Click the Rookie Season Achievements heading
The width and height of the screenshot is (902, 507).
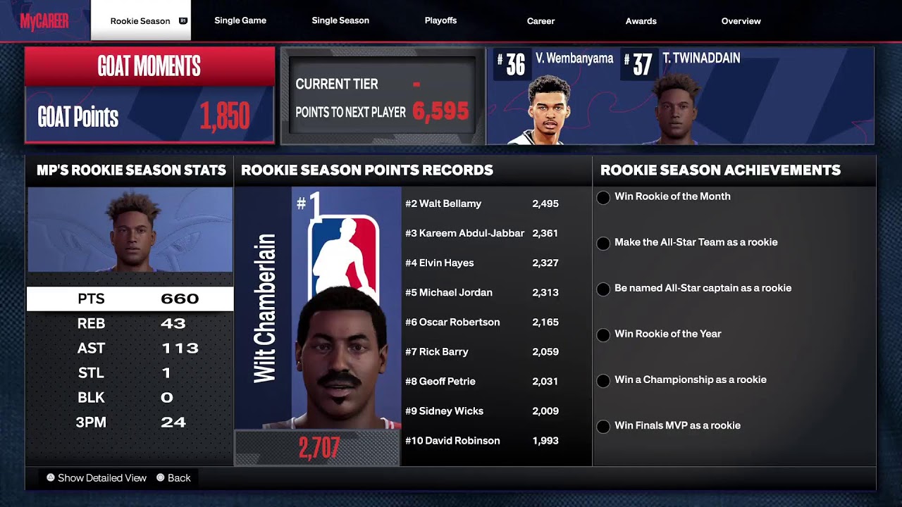click(x=720, y=170)
